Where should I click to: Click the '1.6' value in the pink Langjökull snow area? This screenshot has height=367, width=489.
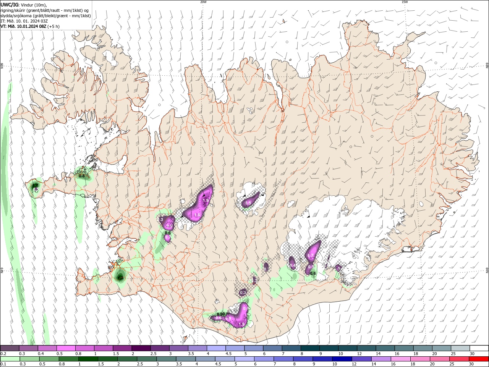[x=198, y=215]
